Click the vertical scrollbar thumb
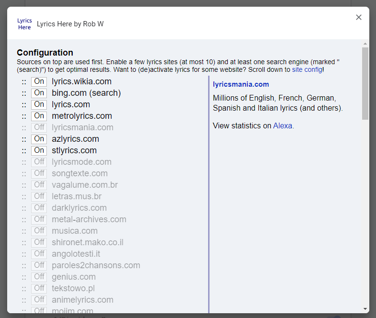376x318 pixels. [365, 83]
